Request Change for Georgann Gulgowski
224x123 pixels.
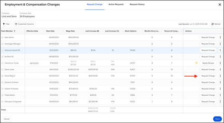(208, 101)
